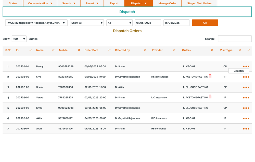Sort the Mobile column
Image resolution: width=255 pixels, height=162 pixels.
[79, 50]
